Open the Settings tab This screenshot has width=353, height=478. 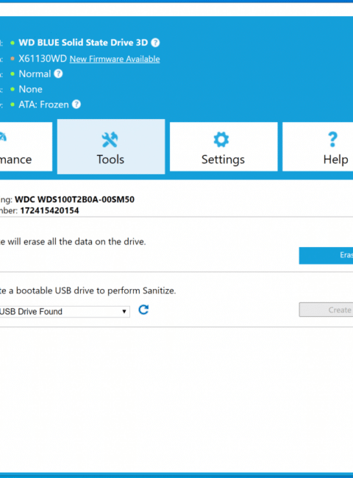pos(224,146)
